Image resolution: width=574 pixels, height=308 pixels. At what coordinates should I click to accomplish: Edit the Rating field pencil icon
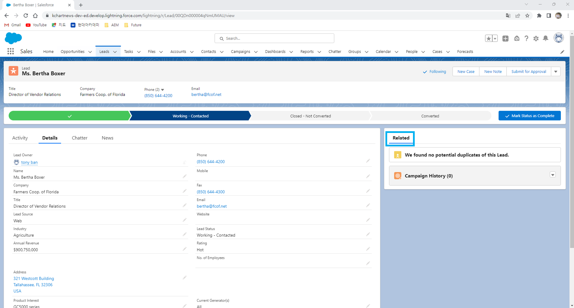point(368,249)
